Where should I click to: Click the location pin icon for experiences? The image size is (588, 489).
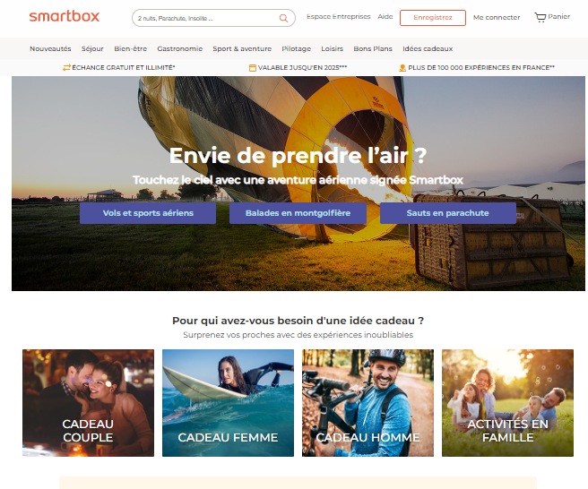point(402,68)
